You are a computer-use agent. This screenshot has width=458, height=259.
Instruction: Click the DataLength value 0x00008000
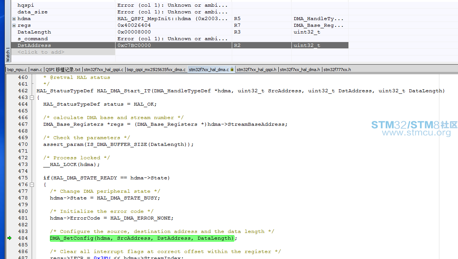point(134,32)
